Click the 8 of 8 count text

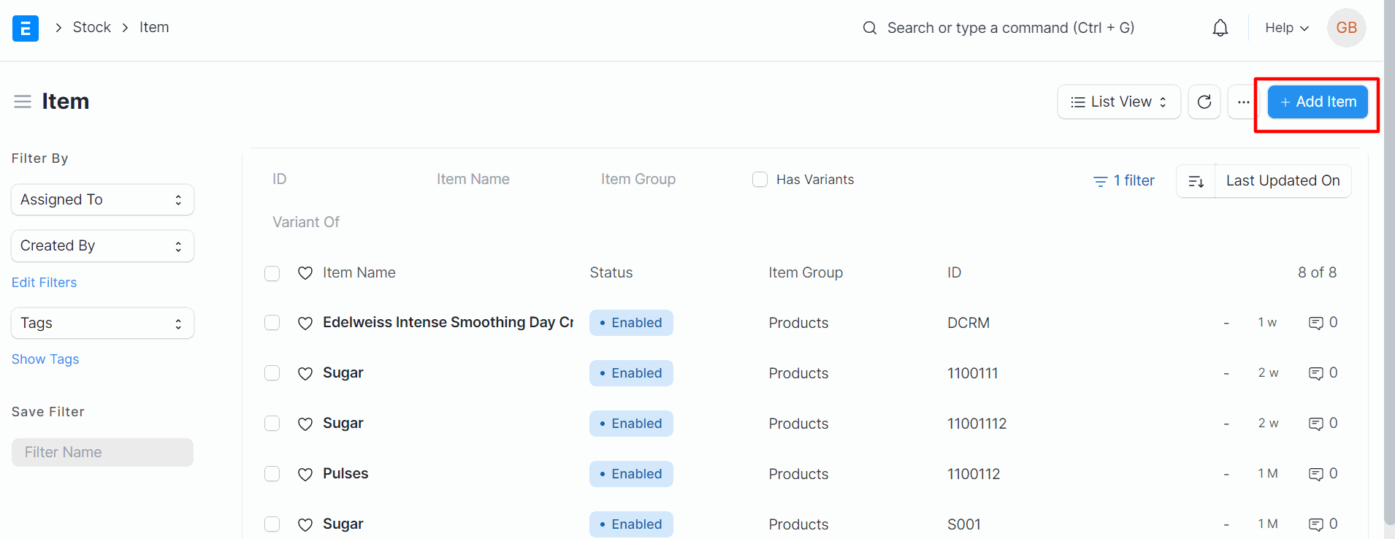(x=1317, y=273)
